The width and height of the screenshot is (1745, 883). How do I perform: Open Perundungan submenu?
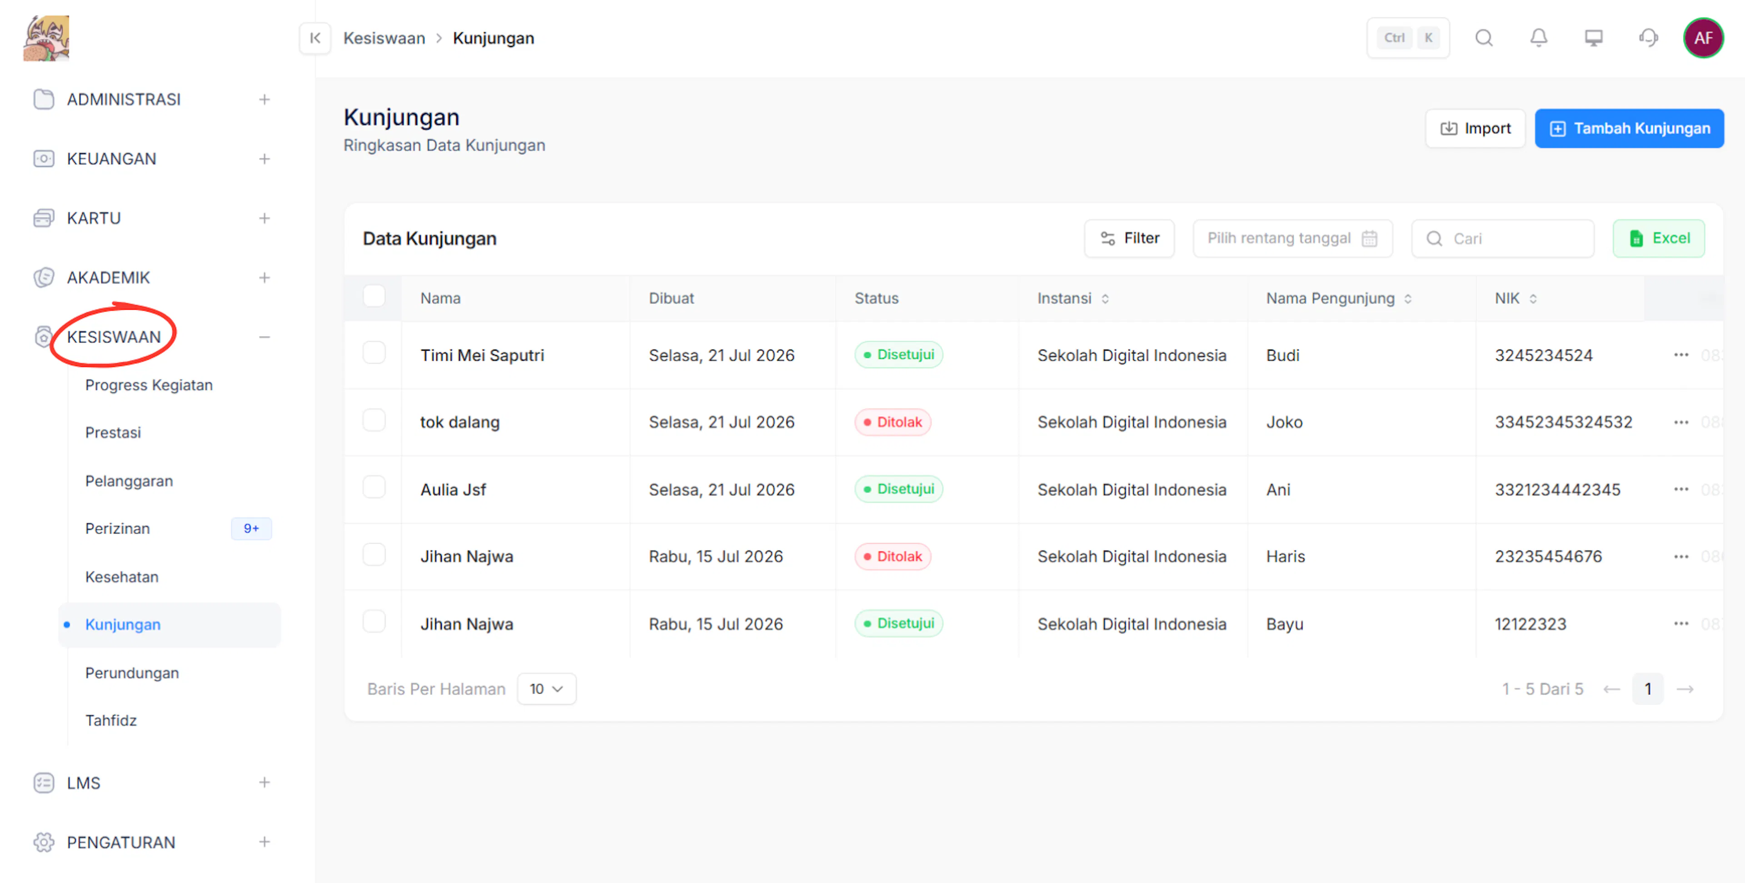tap(132, 673)
